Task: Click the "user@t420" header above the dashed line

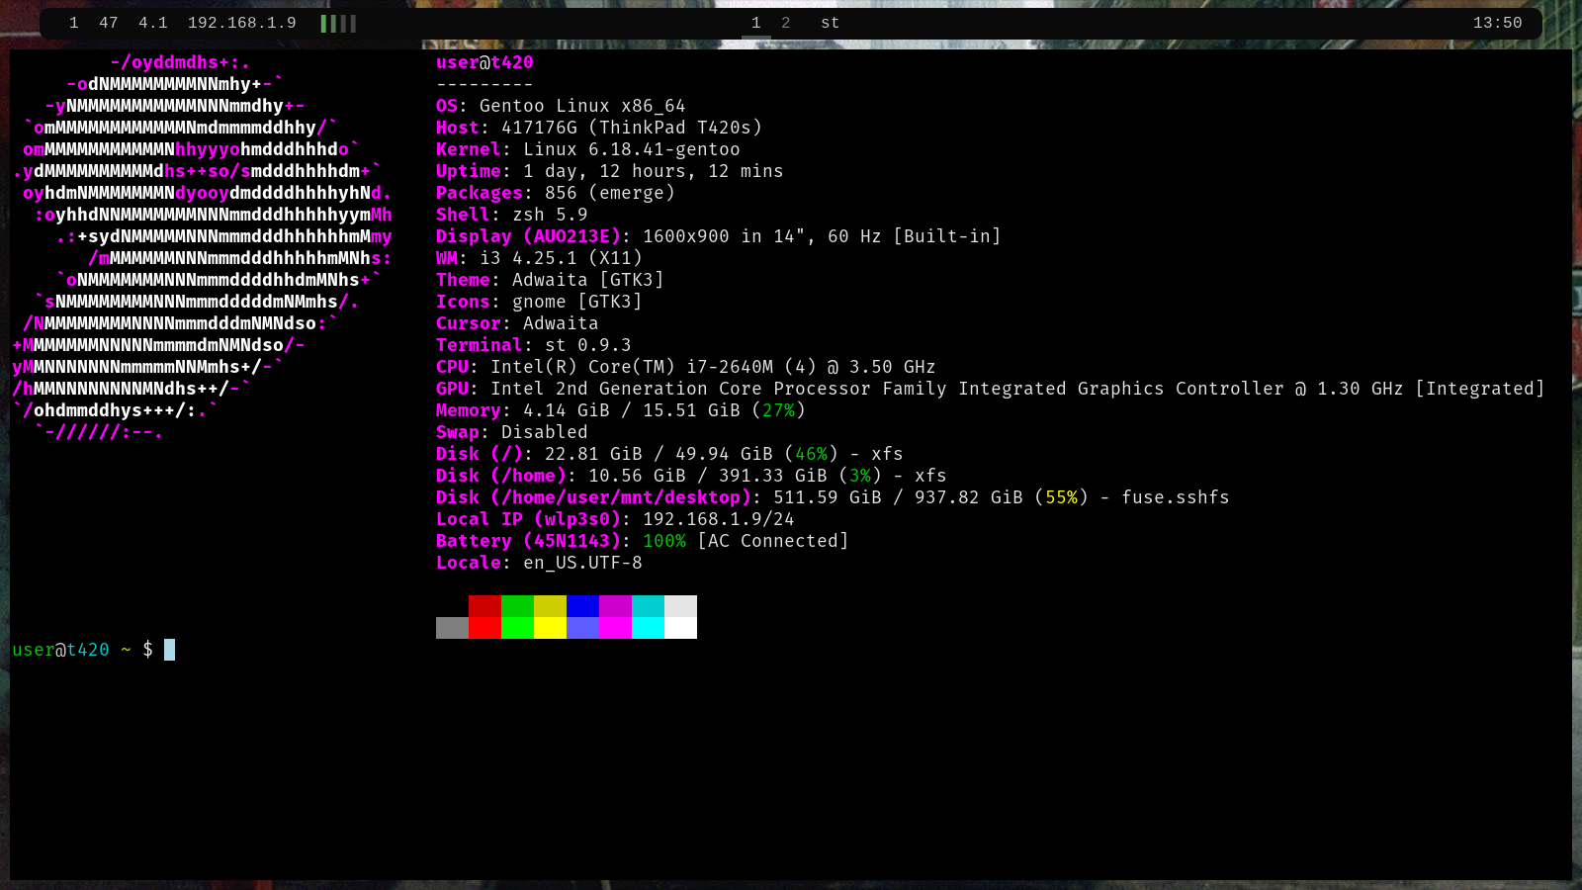Action: tap(484, 62)
